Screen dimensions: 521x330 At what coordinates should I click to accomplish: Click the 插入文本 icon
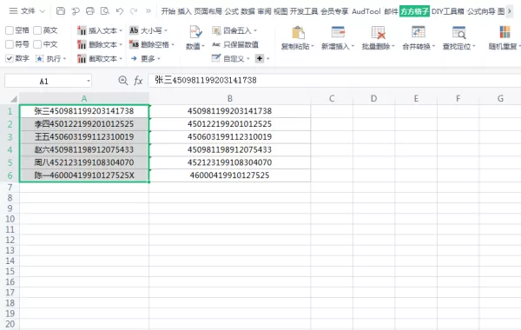tap(82, 30)
